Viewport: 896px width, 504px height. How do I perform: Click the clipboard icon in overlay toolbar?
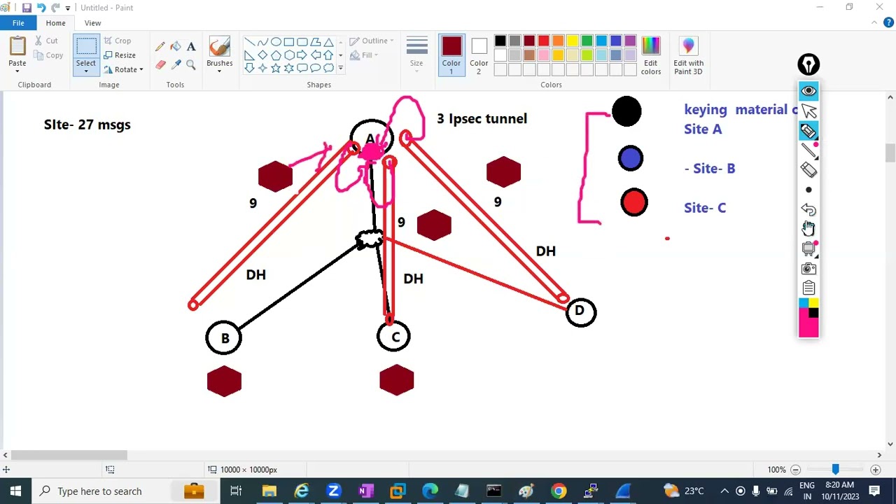coord(808,288)
